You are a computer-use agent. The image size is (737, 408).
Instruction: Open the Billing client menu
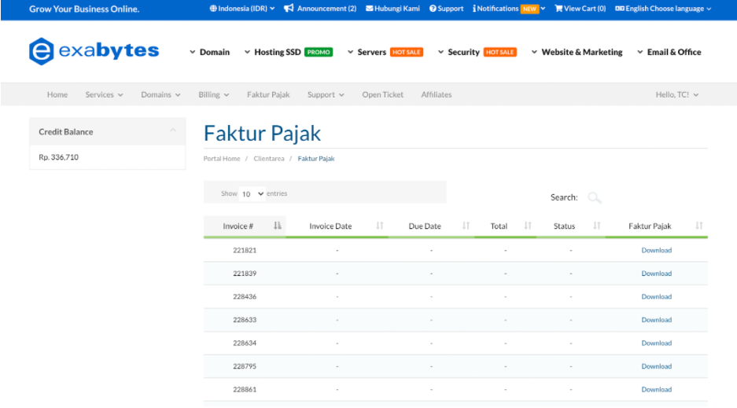(214, 95)
